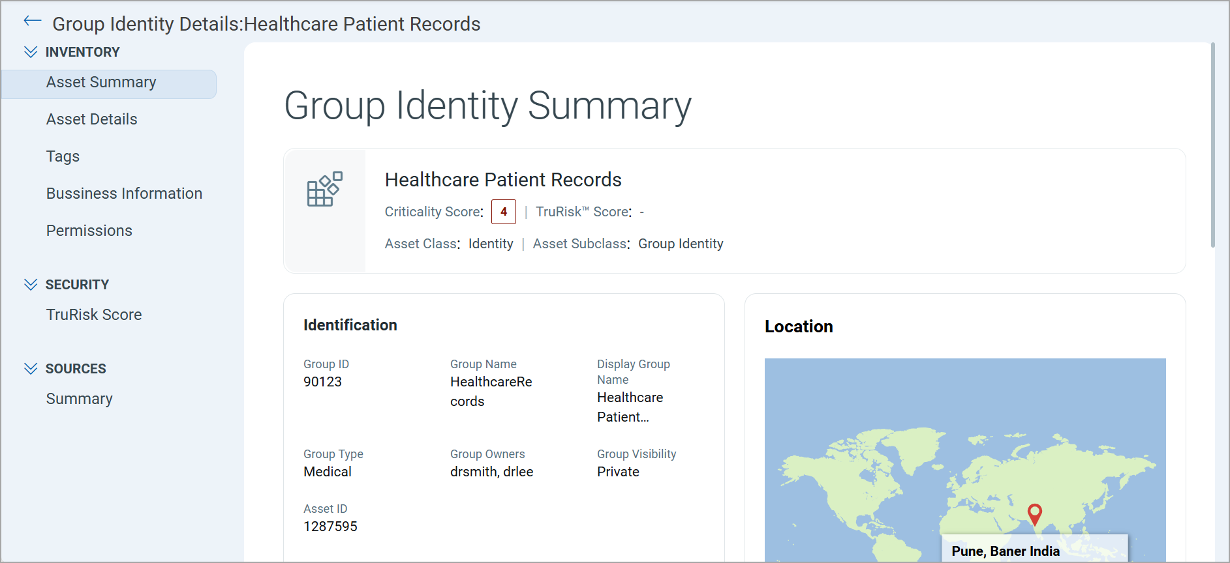The image size is (1230, 563).
Task: Click the red map location pin
Action: pos(1034,513)
